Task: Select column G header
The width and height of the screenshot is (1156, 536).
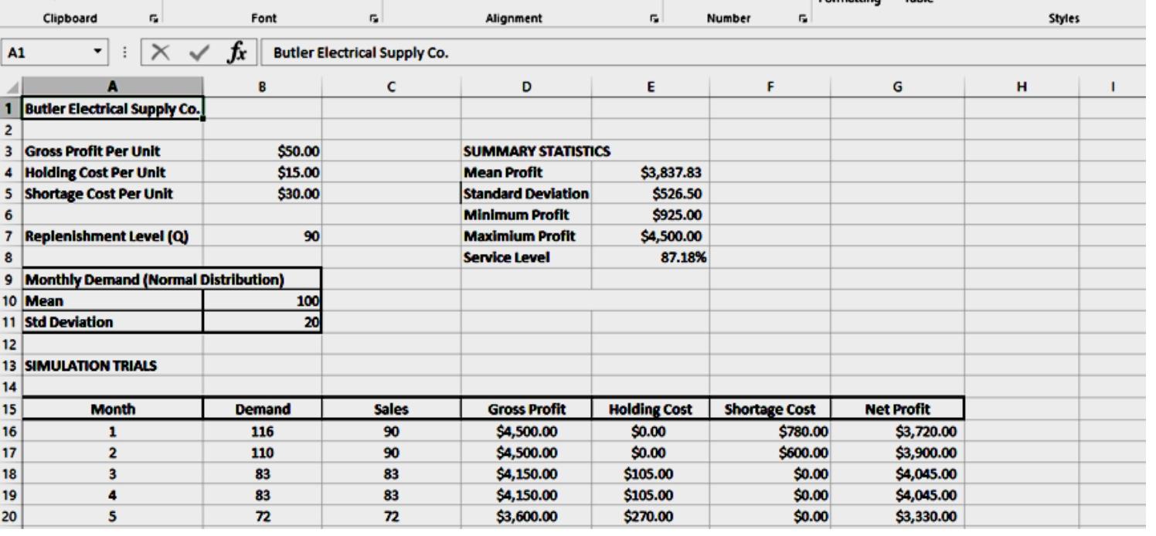Action: coord(897,87)
